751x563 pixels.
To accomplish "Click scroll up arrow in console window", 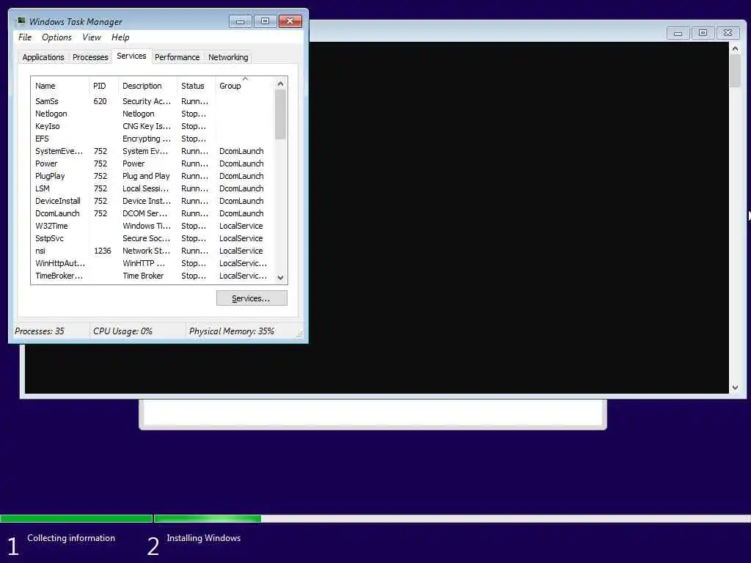I will pyautogui.click(x=735, y=49).
